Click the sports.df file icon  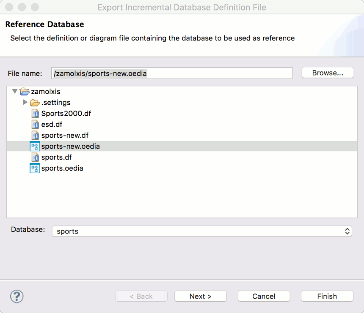coord(36,158)
